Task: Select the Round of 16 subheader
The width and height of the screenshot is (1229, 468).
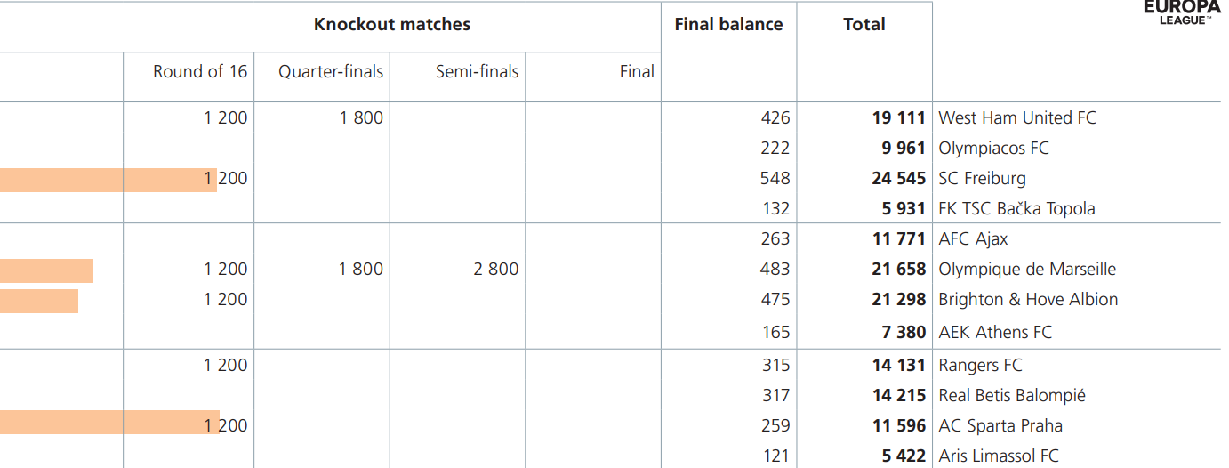Action: click(200, 72)
